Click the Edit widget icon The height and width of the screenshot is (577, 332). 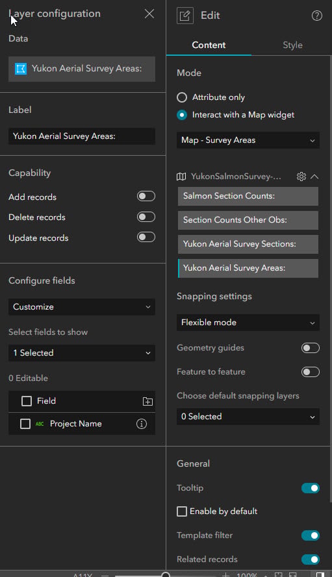[185, 16]
